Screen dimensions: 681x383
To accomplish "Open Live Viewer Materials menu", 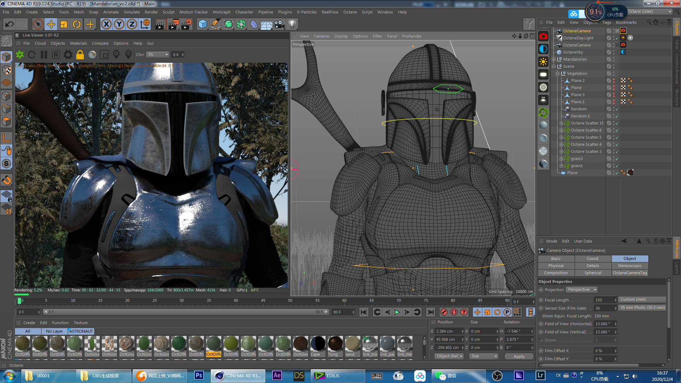I will coord(78,43).
